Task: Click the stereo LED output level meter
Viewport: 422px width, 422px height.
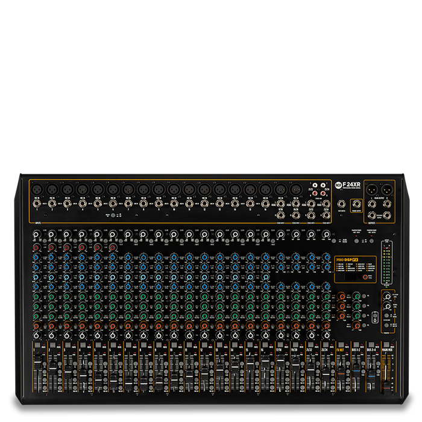Action: pyautogui.click(x=386, y=262)
